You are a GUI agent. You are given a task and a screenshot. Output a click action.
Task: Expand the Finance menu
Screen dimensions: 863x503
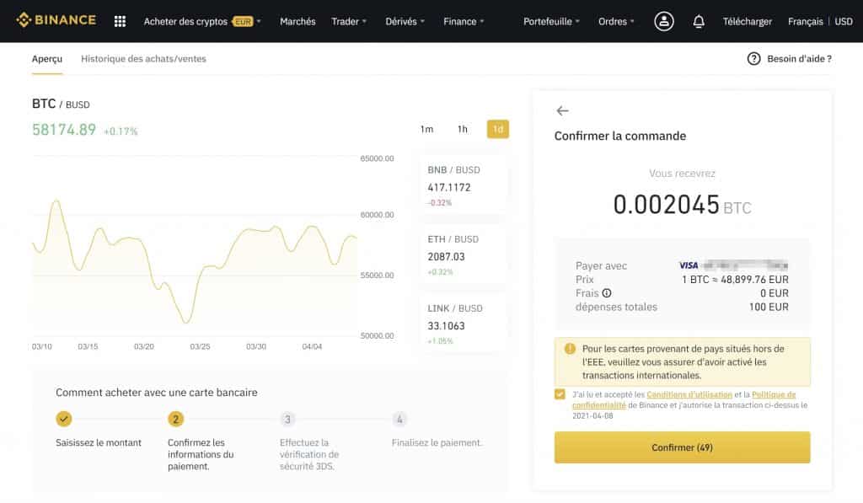pos(462,23)
